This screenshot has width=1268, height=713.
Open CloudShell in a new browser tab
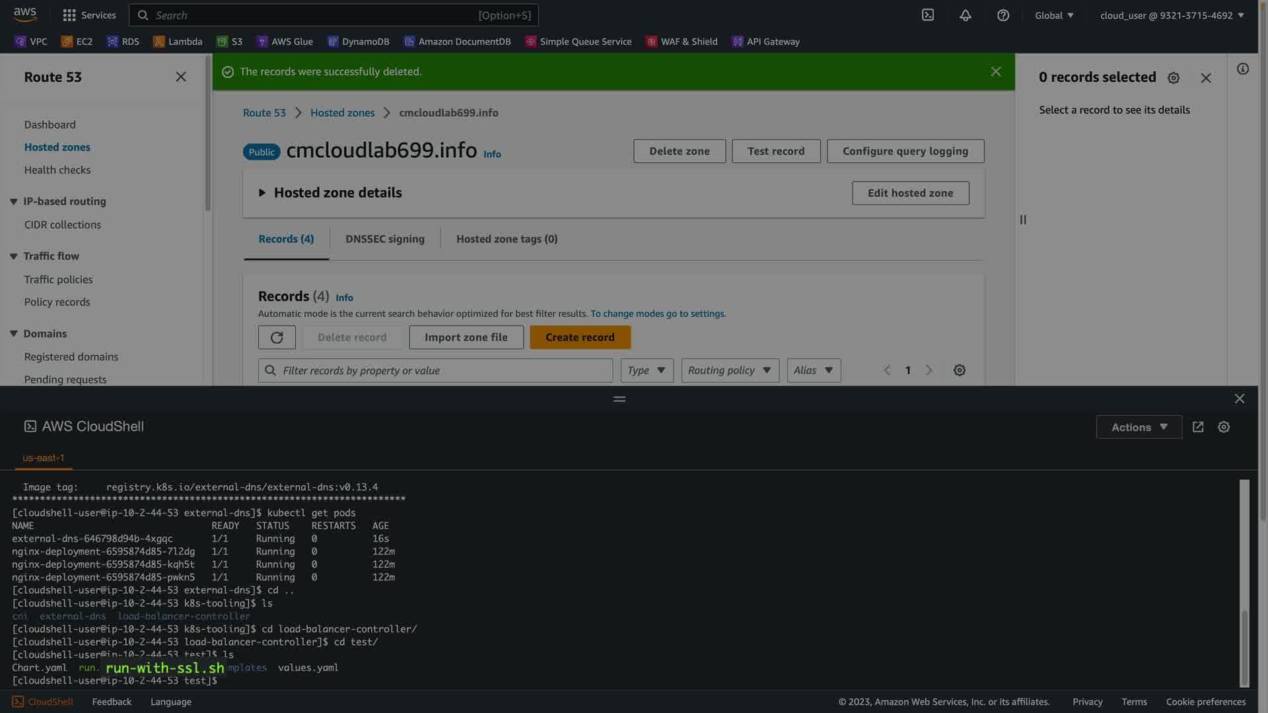pyautogui.click(x=1198, y=427)
